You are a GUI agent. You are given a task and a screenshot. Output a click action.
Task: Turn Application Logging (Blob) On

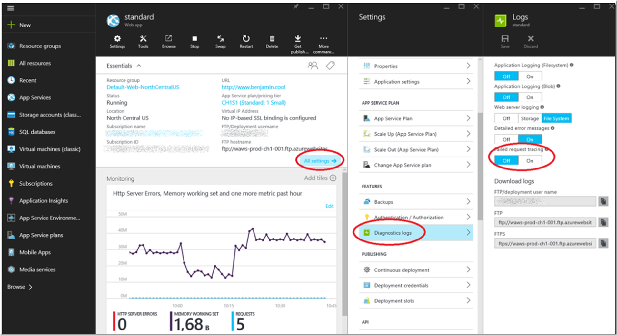click(530, 97)
